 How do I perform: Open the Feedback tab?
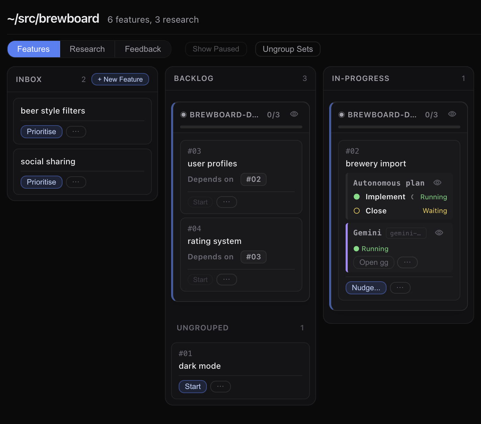click(143, 49)
